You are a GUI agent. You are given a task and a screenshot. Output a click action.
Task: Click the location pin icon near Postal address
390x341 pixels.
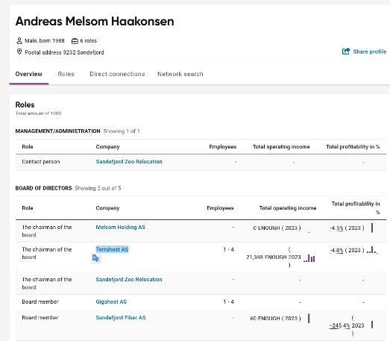pyautogui.click(x=19, y=51)
